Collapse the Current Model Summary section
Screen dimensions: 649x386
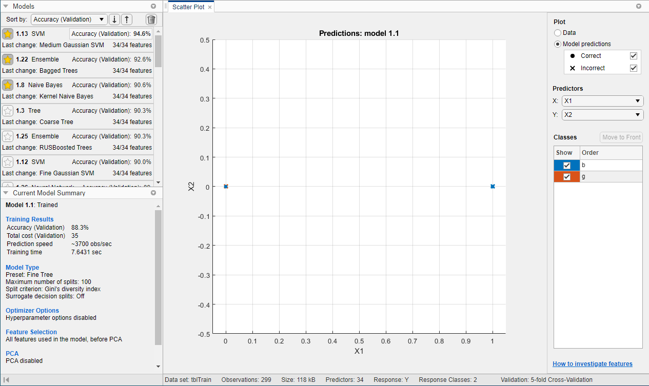(5, 193)
